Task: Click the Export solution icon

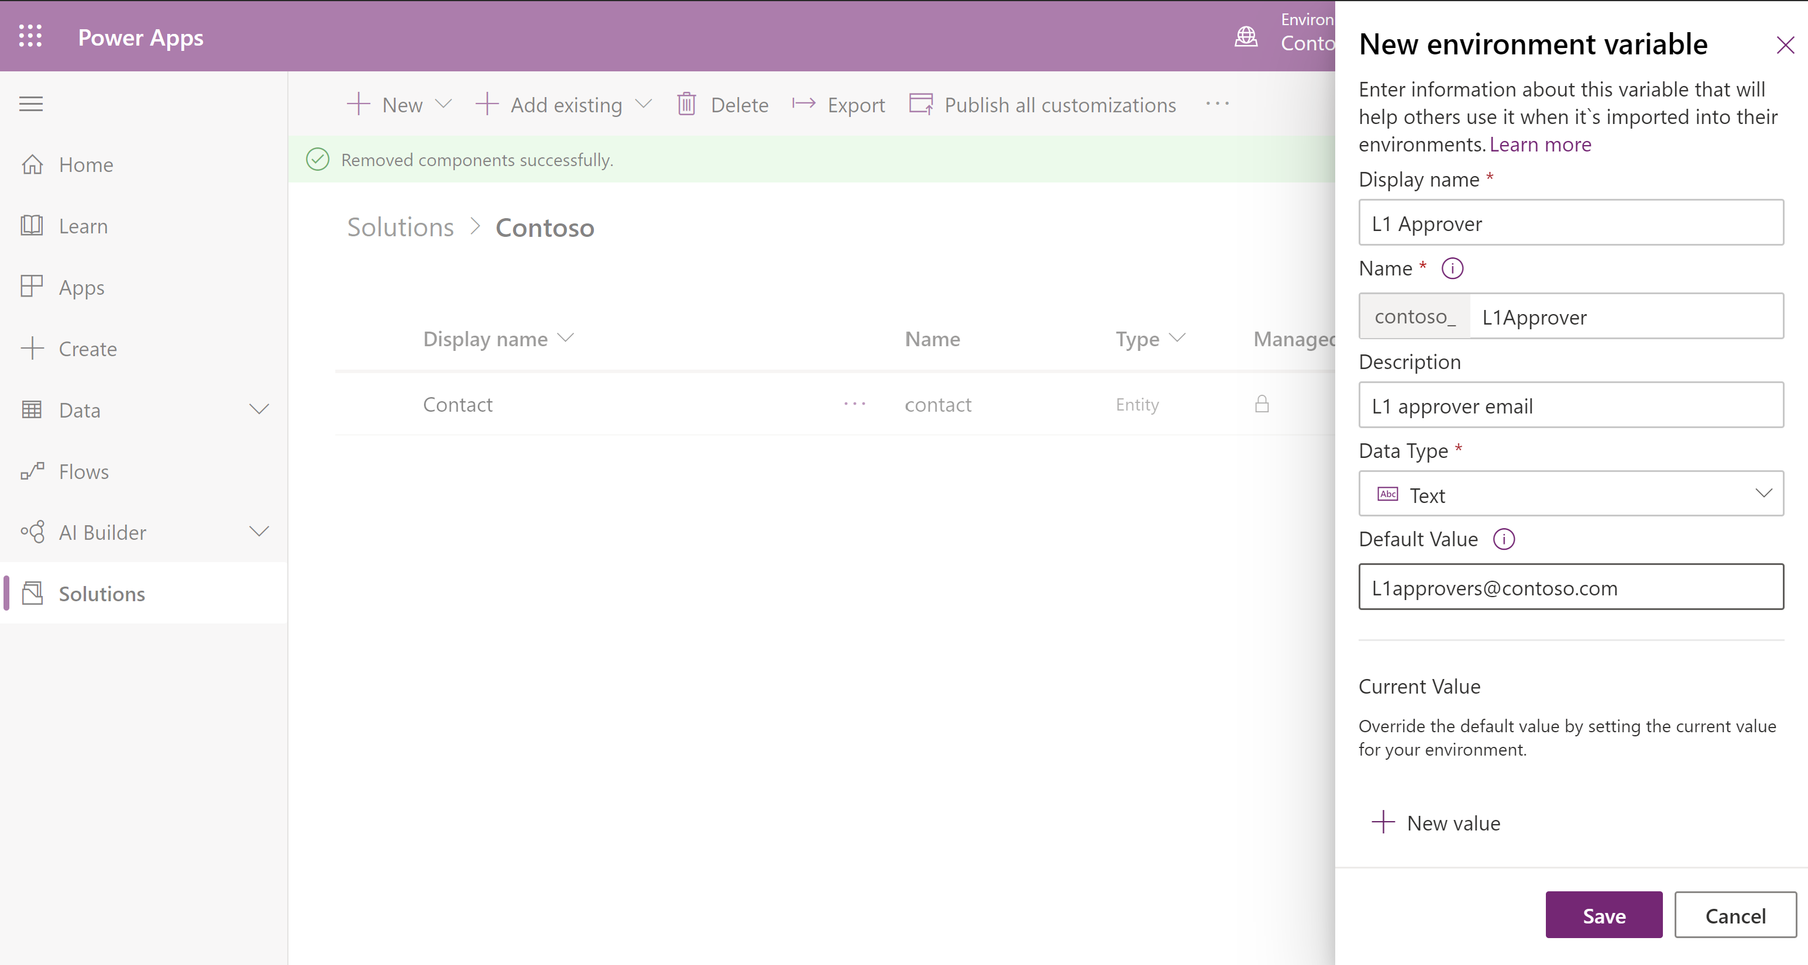Action: tap(800, 105)
